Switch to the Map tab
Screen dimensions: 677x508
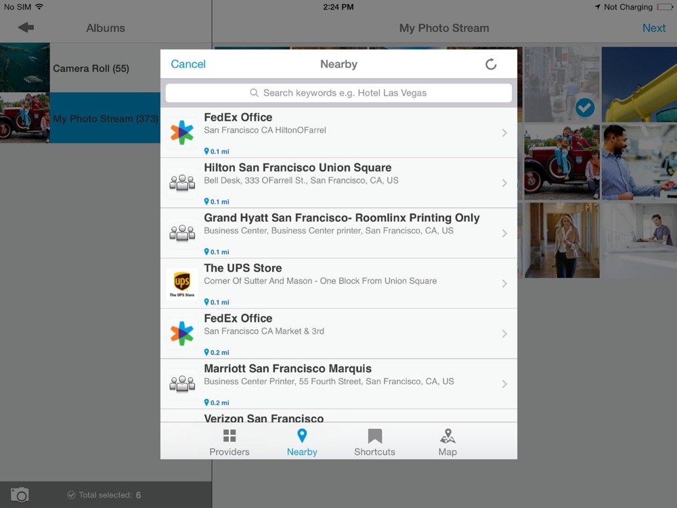click(447, 442)
